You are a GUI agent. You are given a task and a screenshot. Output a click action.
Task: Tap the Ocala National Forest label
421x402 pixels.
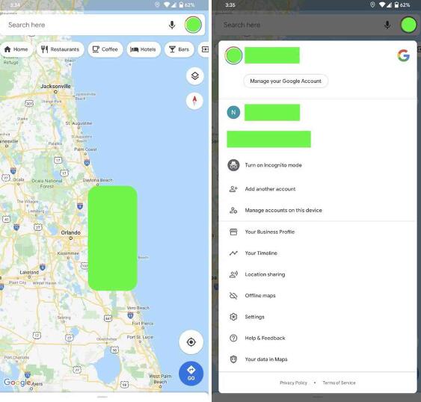tap(46, 184)
